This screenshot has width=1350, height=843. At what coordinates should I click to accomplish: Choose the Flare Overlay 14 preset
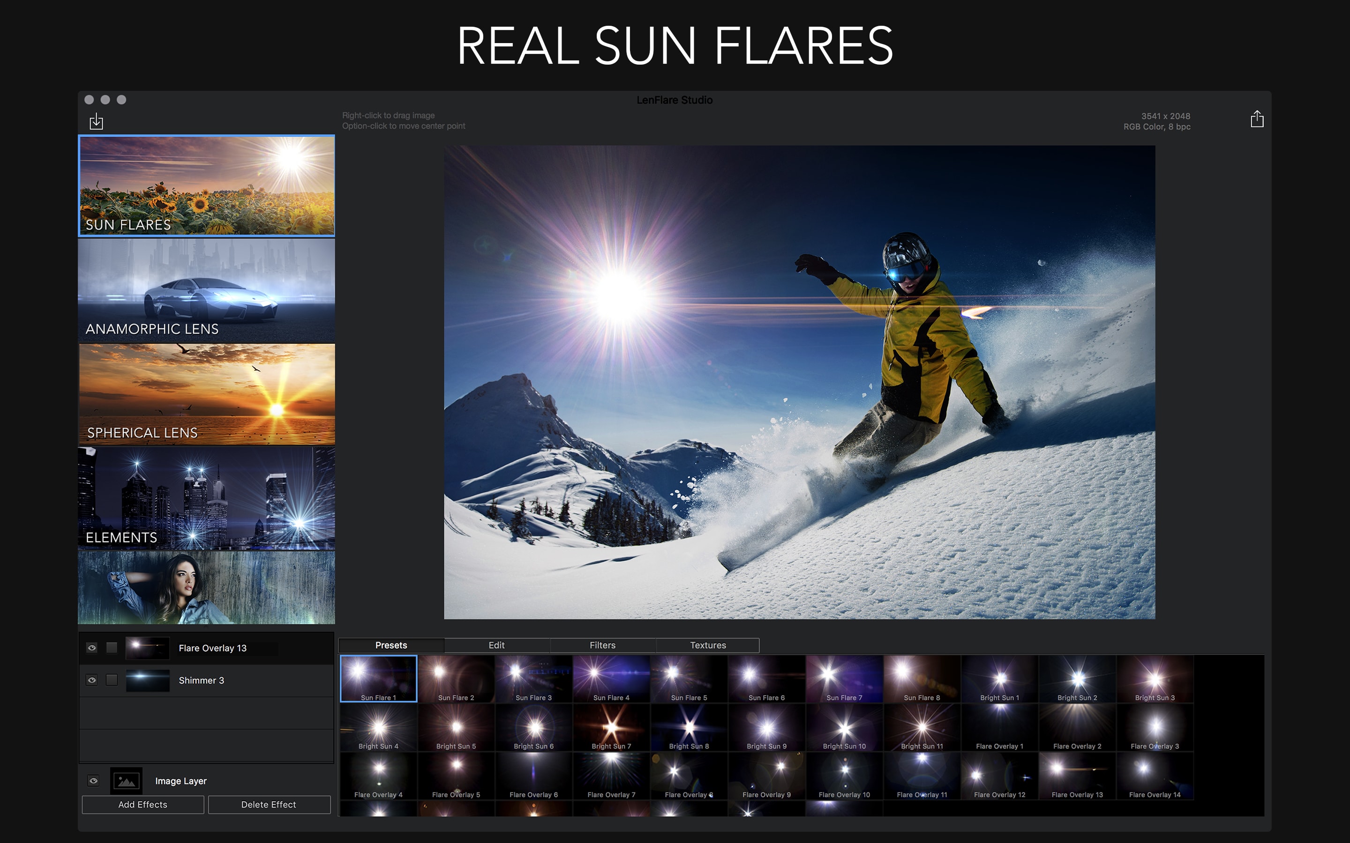pyautogui.click(x=1155, y=776)
